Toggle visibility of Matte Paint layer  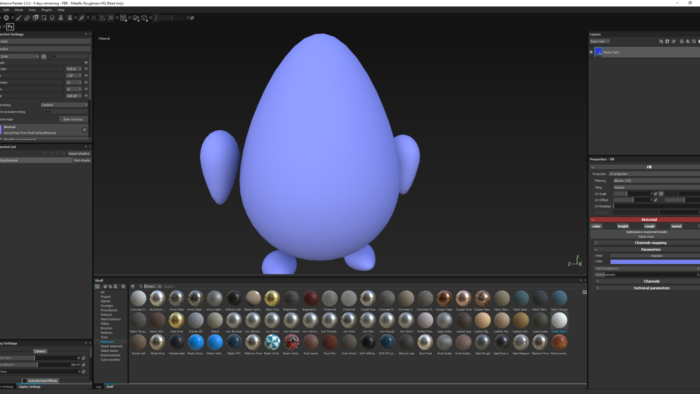pos(591,52)
